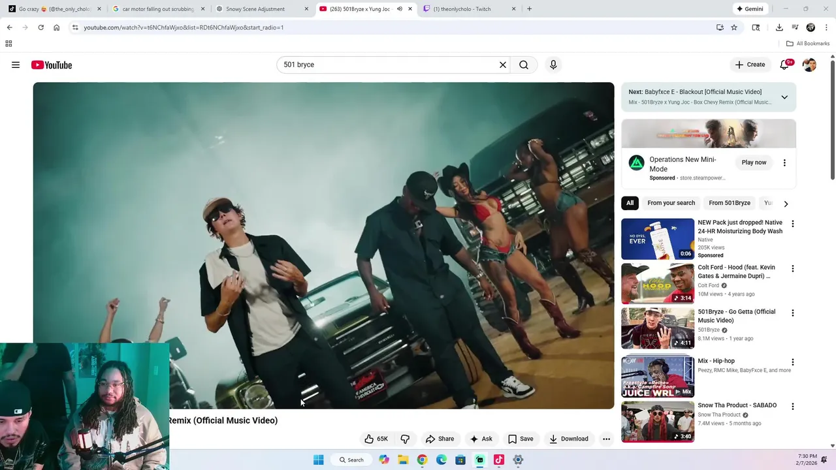Select From your search chip
Screen dimensions: 836x470
(x=671, y=203)
